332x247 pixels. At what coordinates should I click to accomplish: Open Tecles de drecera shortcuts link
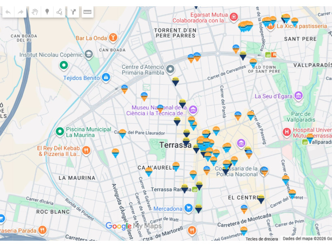click(x=262, y=239)
